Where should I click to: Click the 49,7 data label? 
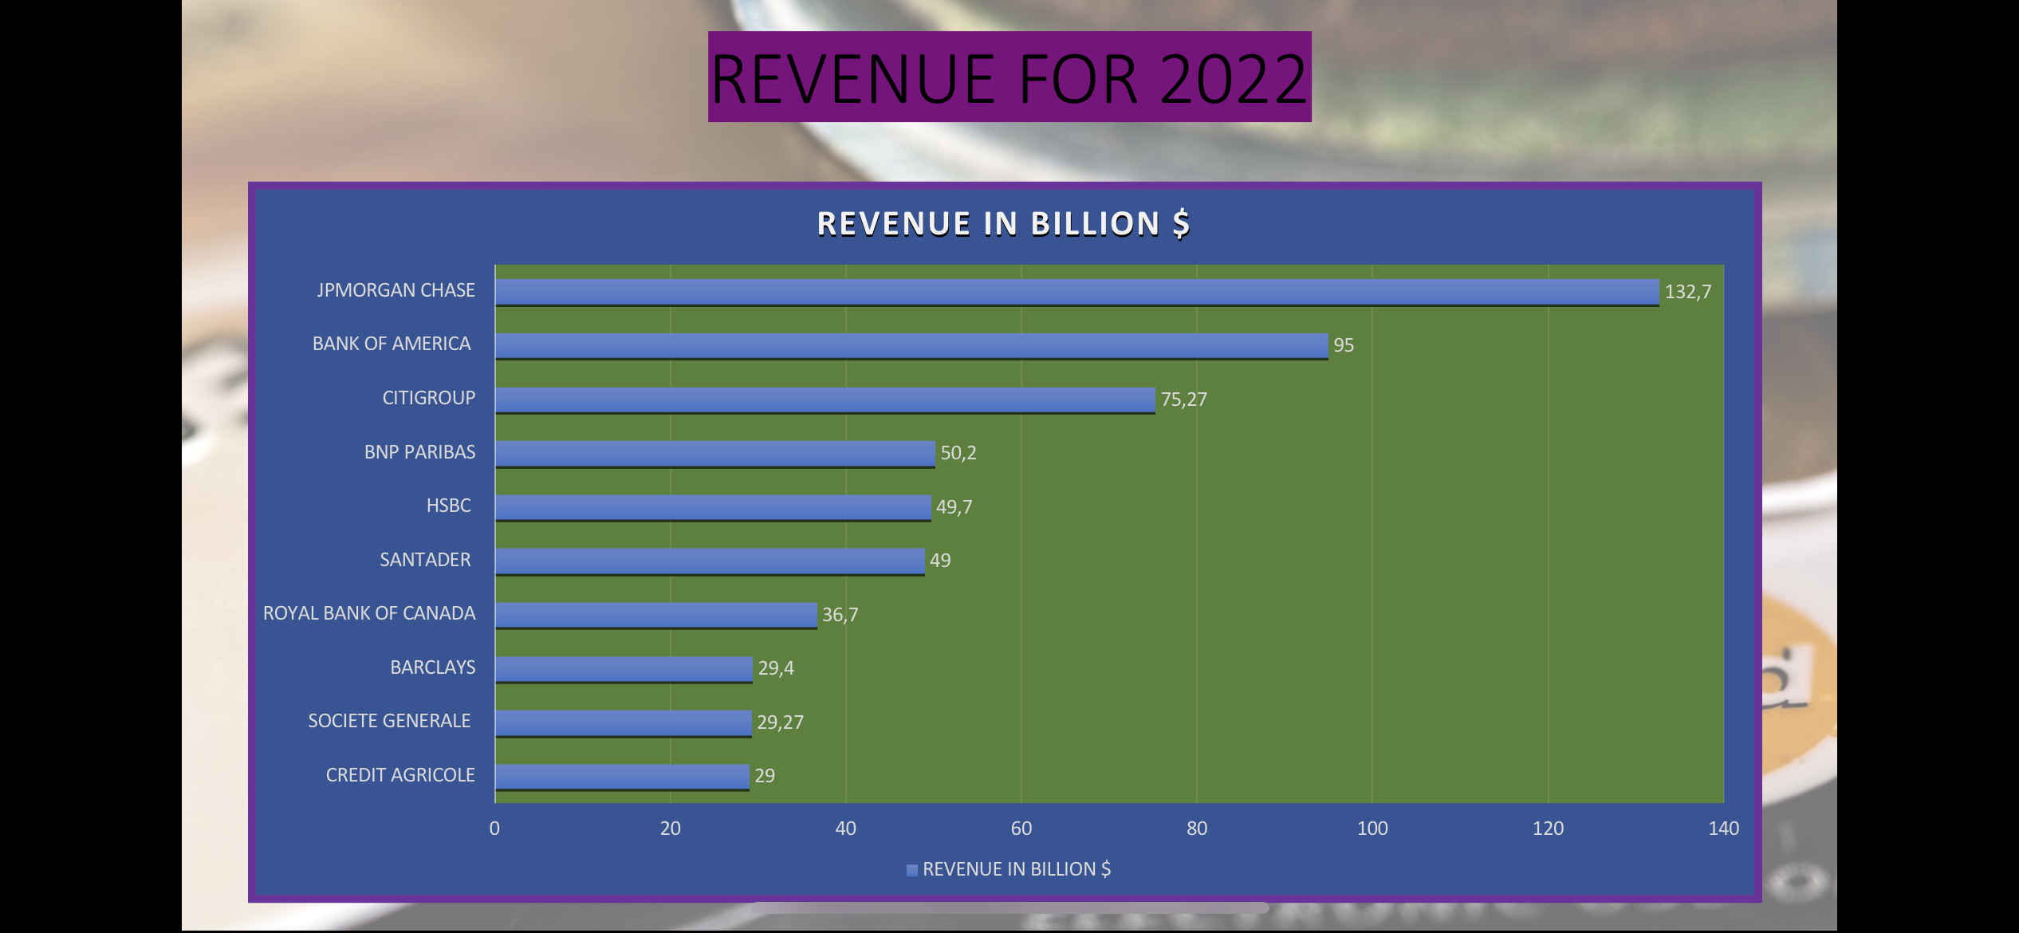pos(954,507)
